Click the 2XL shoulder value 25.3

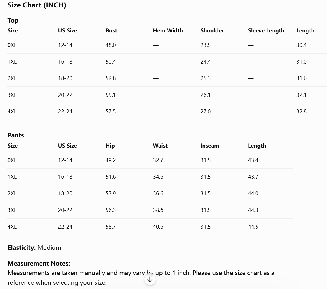coord(205,78)
